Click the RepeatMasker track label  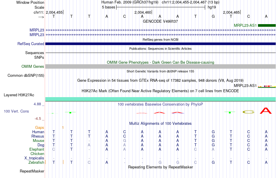point(32,171)
